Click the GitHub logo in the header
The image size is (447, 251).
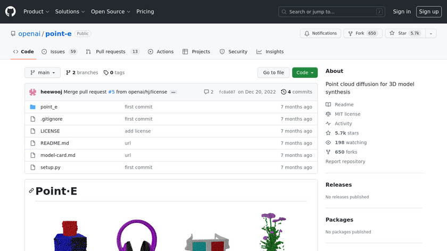[11, 12]
